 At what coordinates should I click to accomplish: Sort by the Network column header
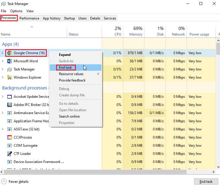click(176, 32)
